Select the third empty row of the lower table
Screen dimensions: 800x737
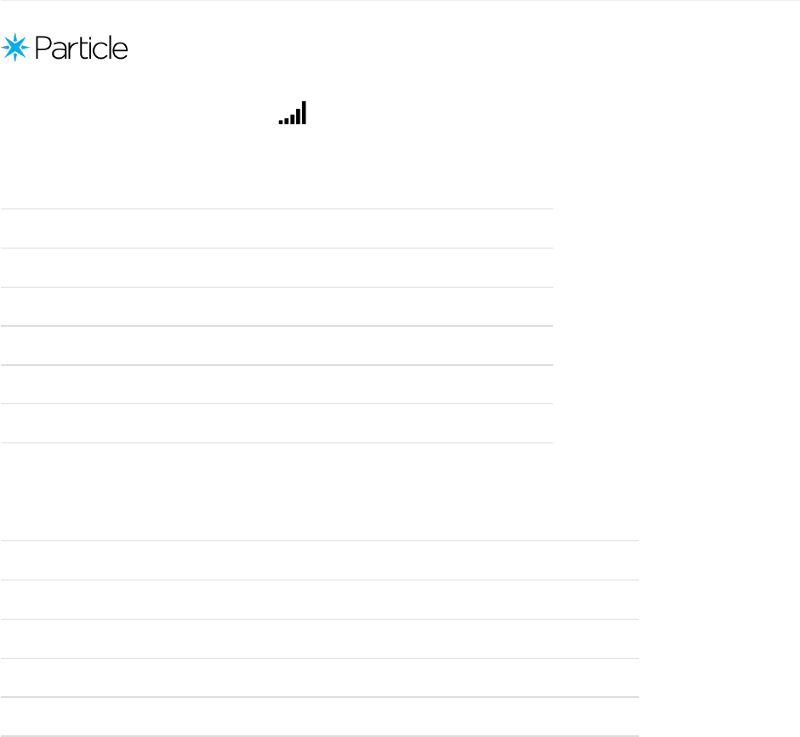coord(320,638)
